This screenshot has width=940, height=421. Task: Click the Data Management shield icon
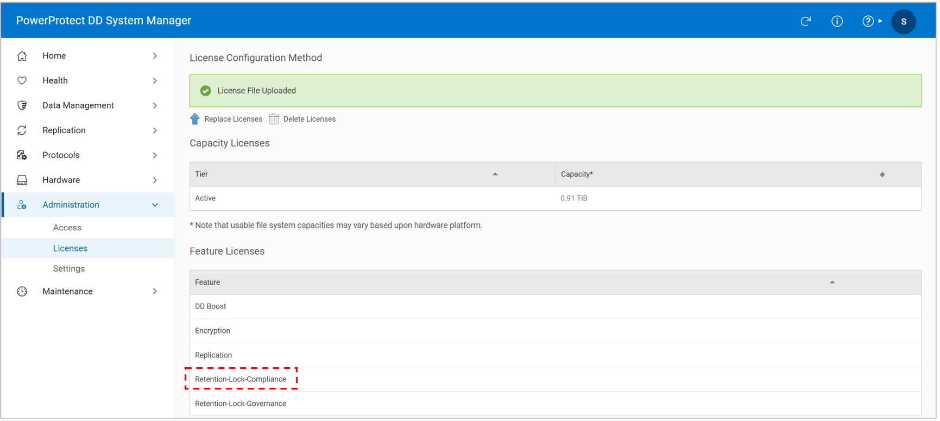pos(22,105)
